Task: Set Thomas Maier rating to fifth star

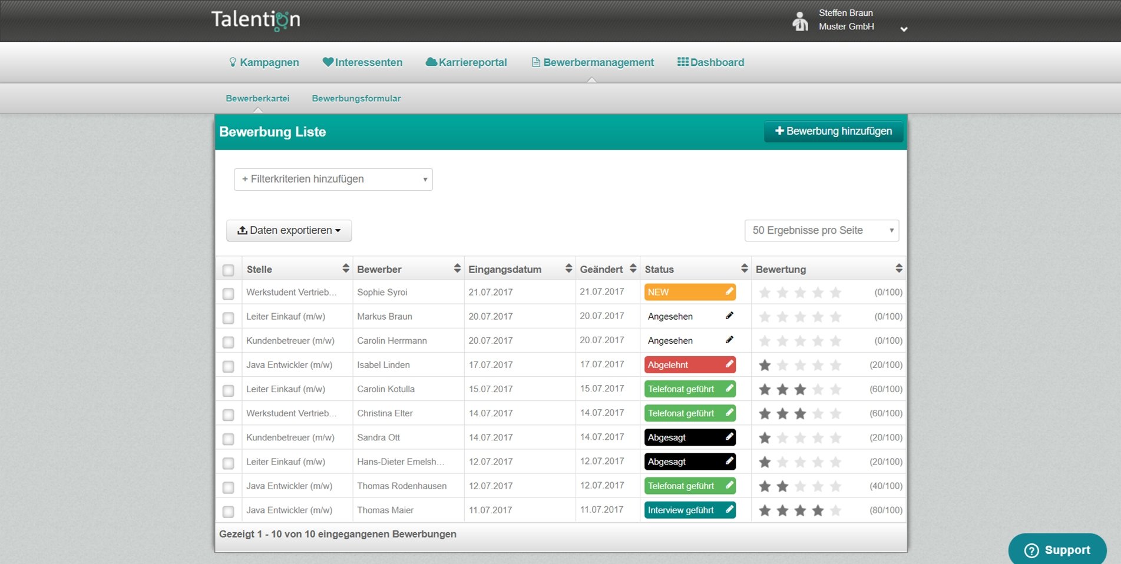Action: pos(835,510)
